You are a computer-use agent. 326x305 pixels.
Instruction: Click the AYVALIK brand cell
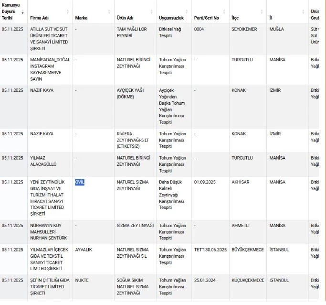coord(84,250)
